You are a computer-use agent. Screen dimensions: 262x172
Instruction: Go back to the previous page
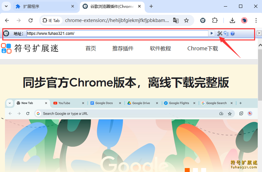click(7, 20)
